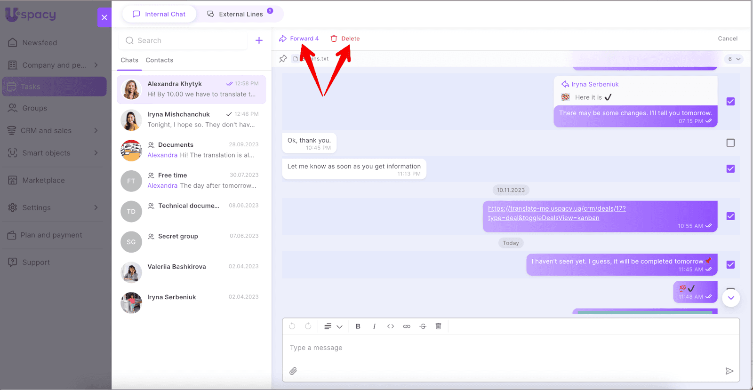753x390 pixels.
Task: Click the pin icon above the chat
Action: click(283, 59)
